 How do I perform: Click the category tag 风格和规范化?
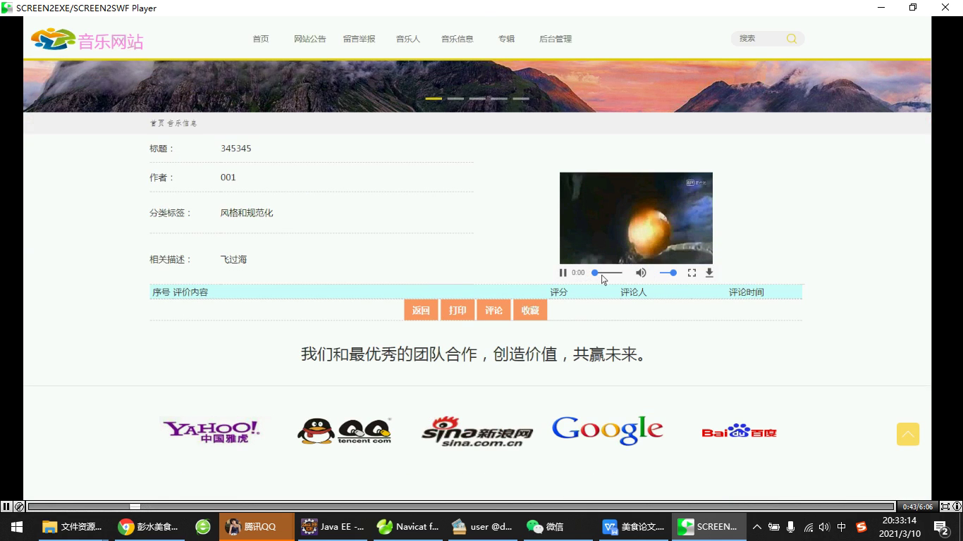tap(247, 213)
